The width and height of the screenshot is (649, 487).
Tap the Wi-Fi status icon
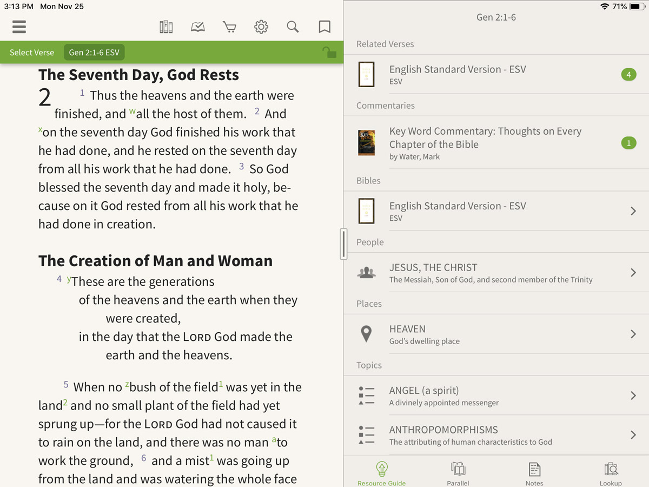tap(605, 6)
